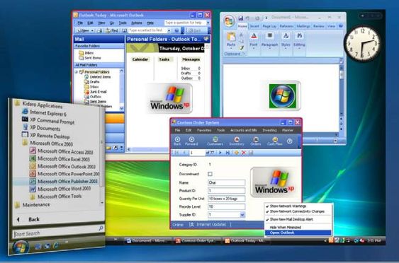Open the Supplier ID dropdown

tap(242, 215)
